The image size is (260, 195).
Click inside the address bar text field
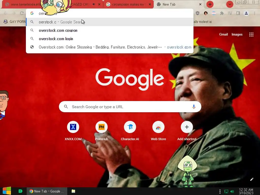pos(109,13)
